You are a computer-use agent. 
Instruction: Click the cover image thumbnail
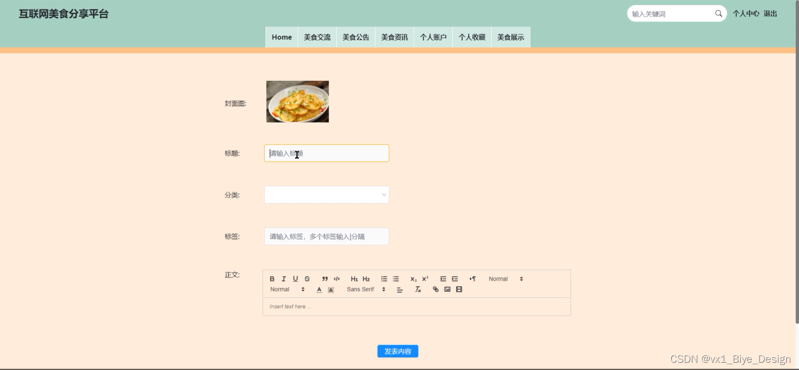[297, 102]
